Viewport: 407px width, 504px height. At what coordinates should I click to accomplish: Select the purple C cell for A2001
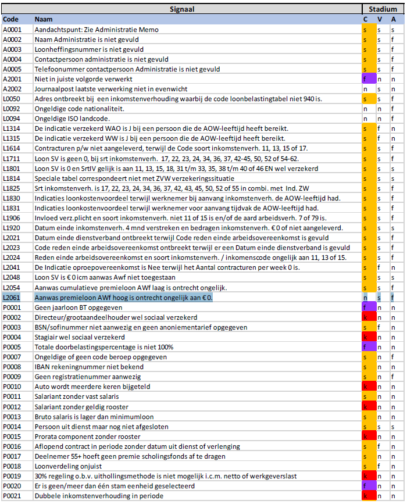coord(369,78)
